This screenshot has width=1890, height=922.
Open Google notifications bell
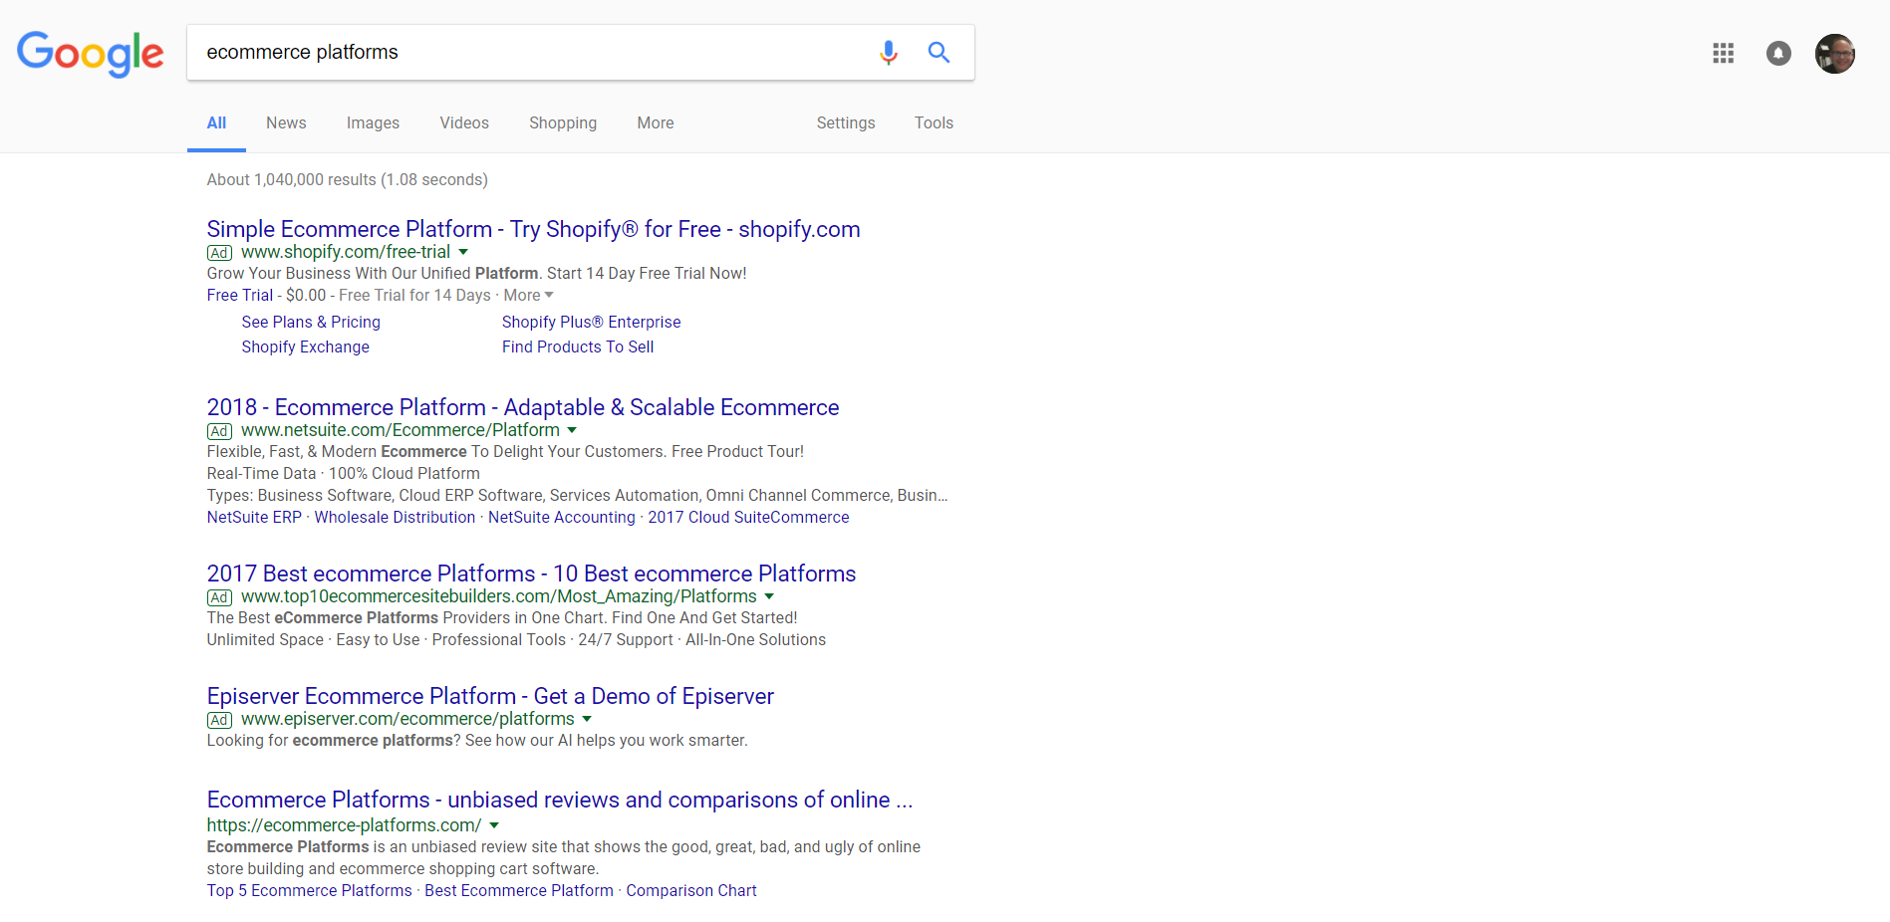point(1778,53)
